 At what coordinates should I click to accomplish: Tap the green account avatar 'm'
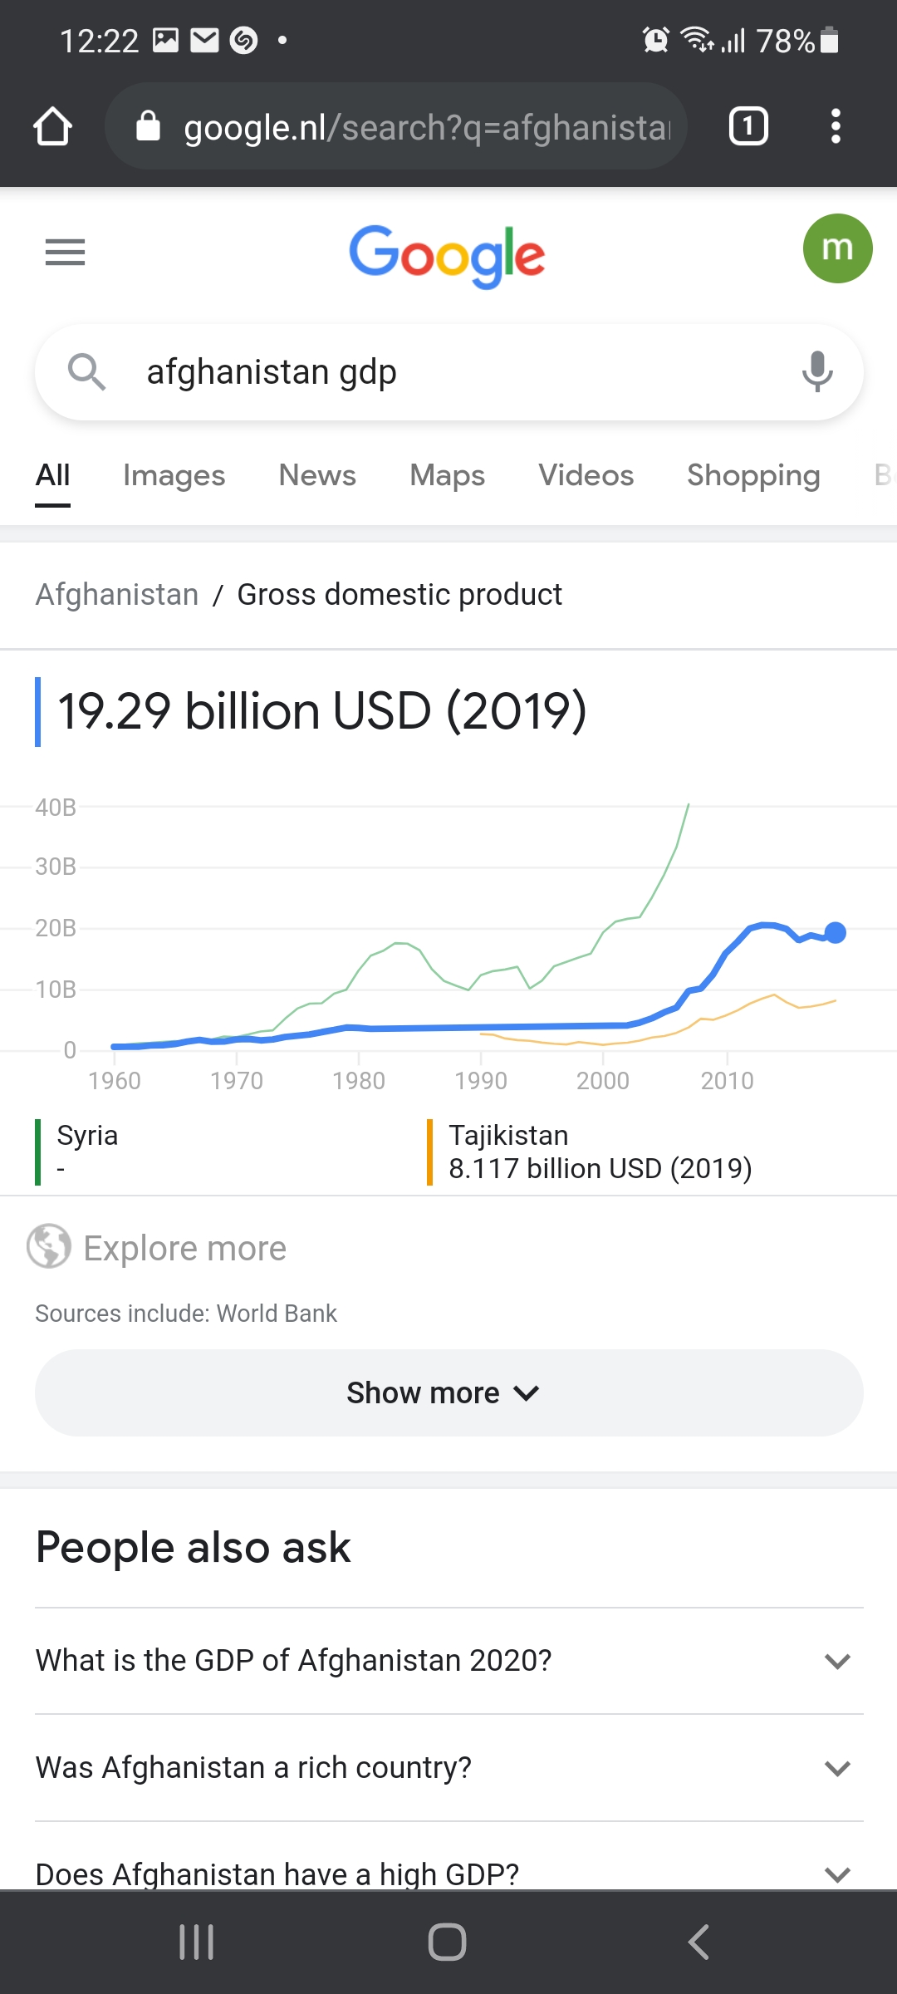[x=837, y=248]
